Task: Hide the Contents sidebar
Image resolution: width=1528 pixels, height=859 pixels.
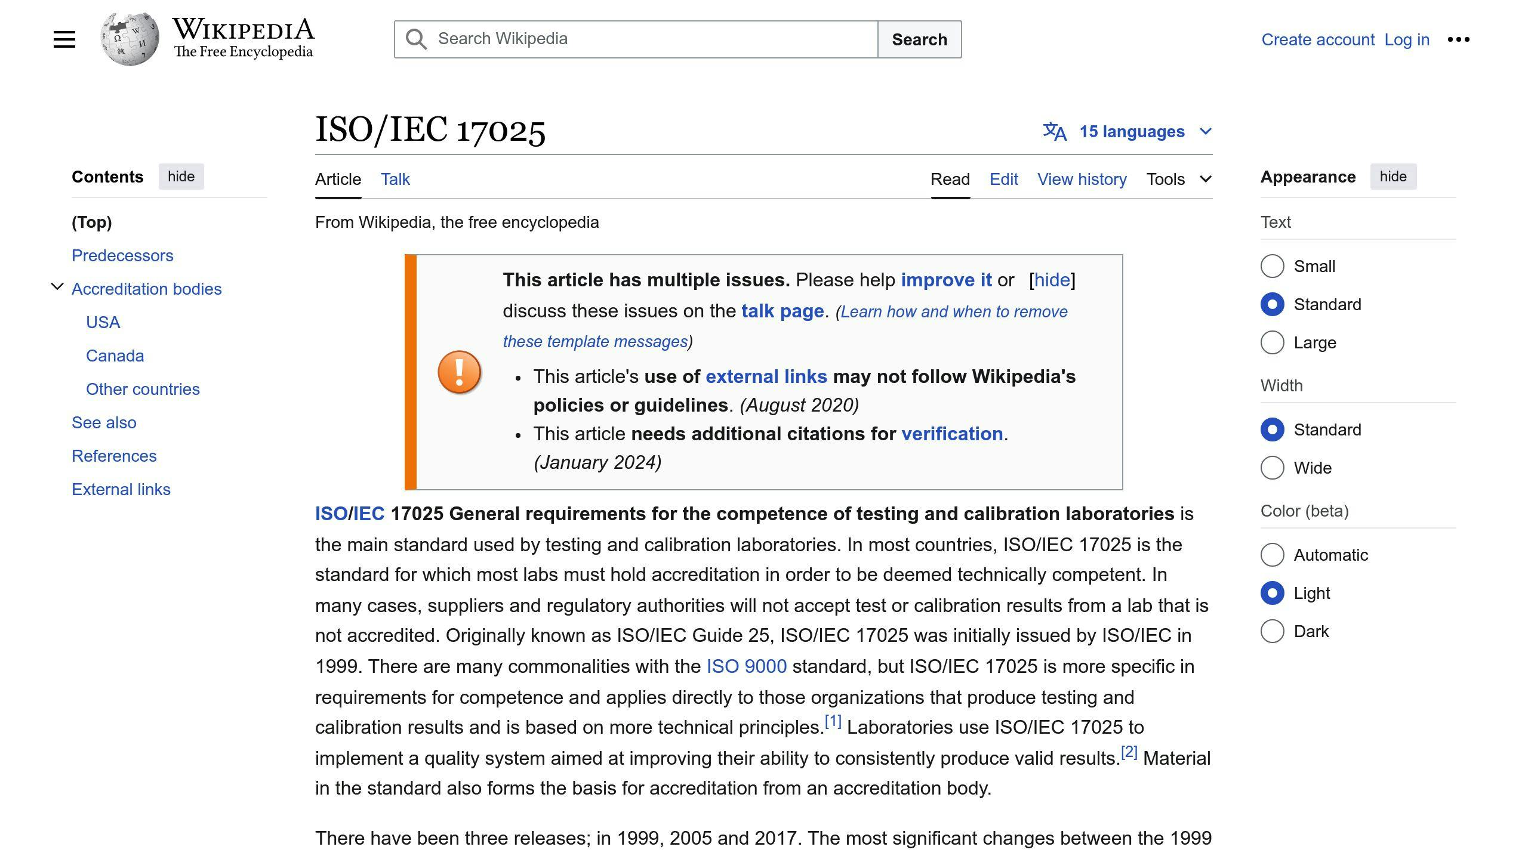Action: [x=181, y=177]
